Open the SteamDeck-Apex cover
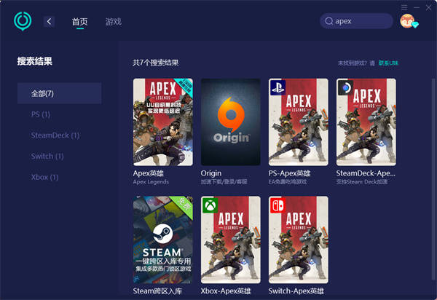The height and width of the screenshot is (300, 437). click(x=366, y=122)
